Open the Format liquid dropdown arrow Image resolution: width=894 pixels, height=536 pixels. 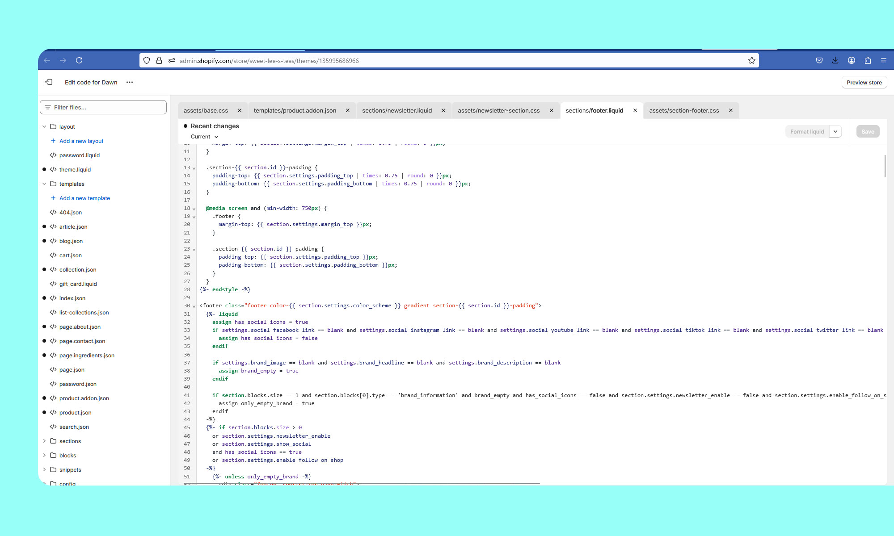click(835, 132)
